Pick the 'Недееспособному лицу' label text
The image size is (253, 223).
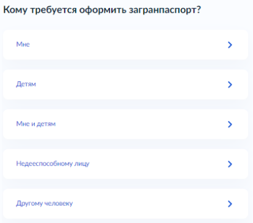(53, 164)
